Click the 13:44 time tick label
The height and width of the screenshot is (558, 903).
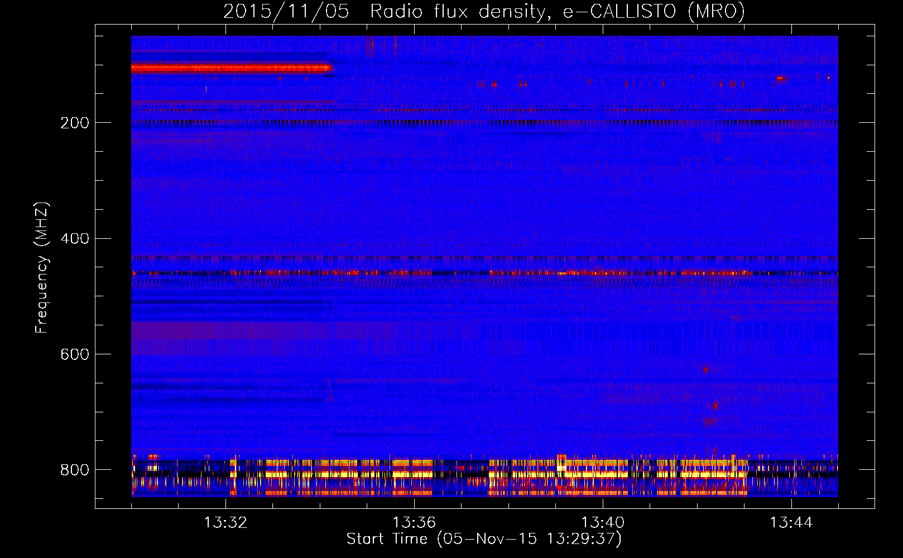click(x=791, y=523)
